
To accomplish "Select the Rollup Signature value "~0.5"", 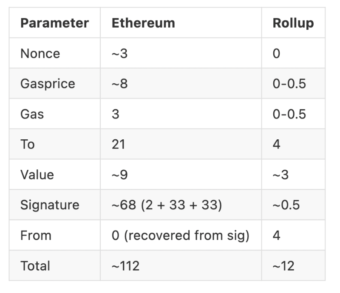I will click(286, 205).
